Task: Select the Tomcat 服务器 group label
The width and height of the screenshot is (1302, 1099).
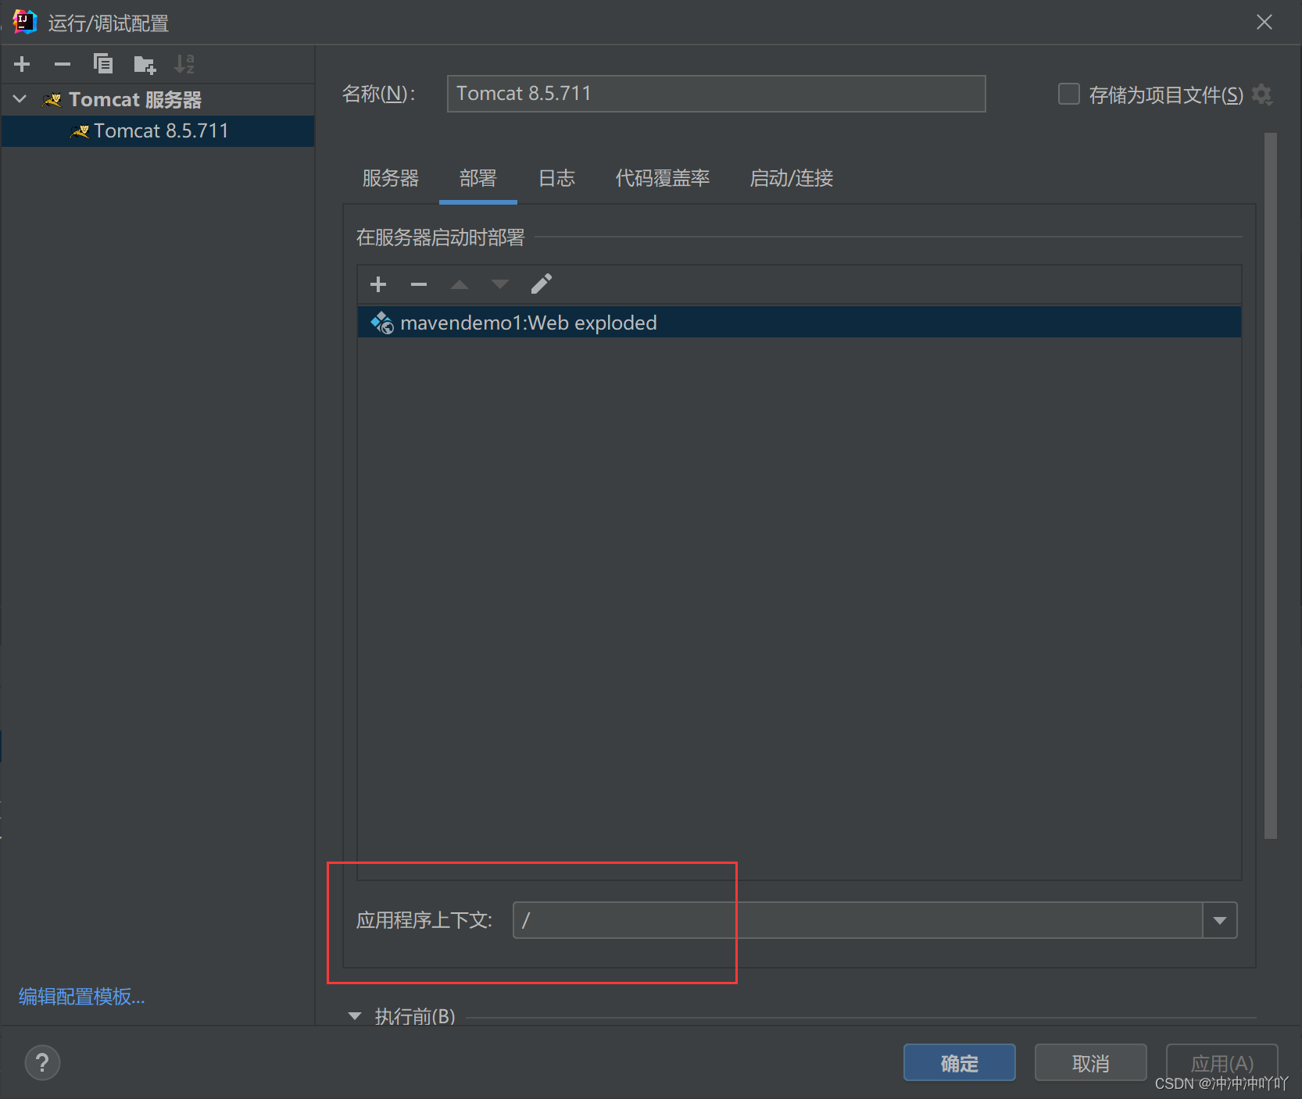Action: (x=135, y=99)
